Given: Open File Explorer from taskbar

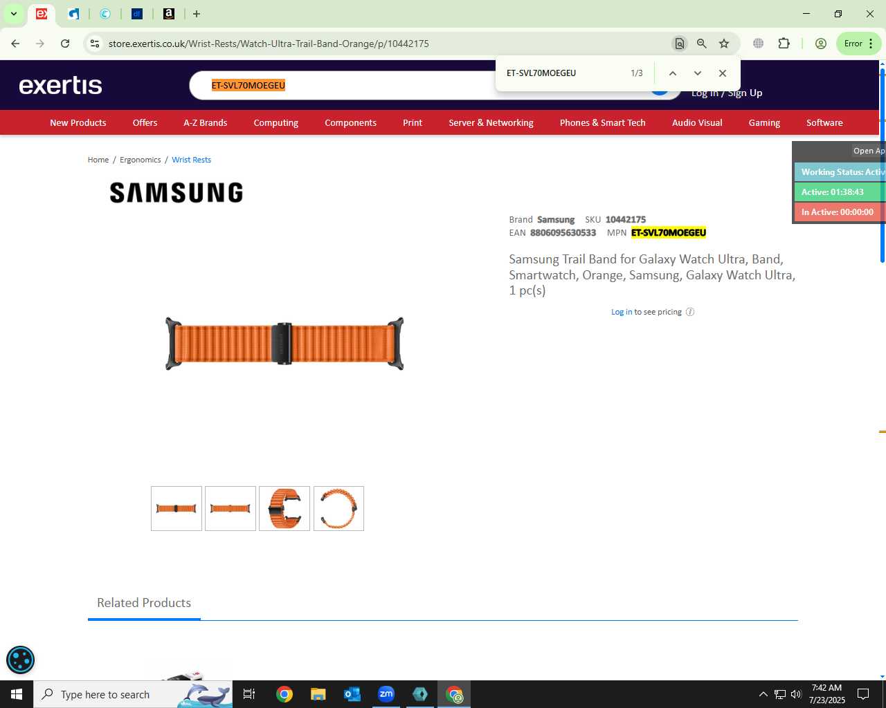Looking at the screenshot, I should click(x=318, y=694).
